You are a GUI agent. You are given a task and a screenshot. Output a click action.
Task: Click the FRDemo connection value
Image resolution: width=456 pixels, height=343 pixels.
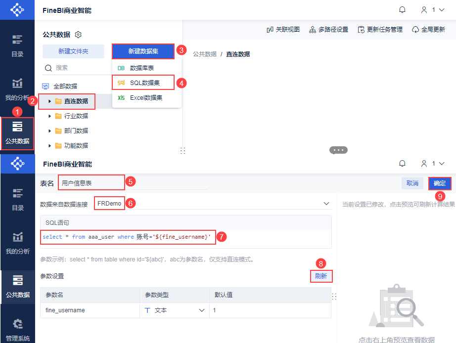(x=109, y=204)
